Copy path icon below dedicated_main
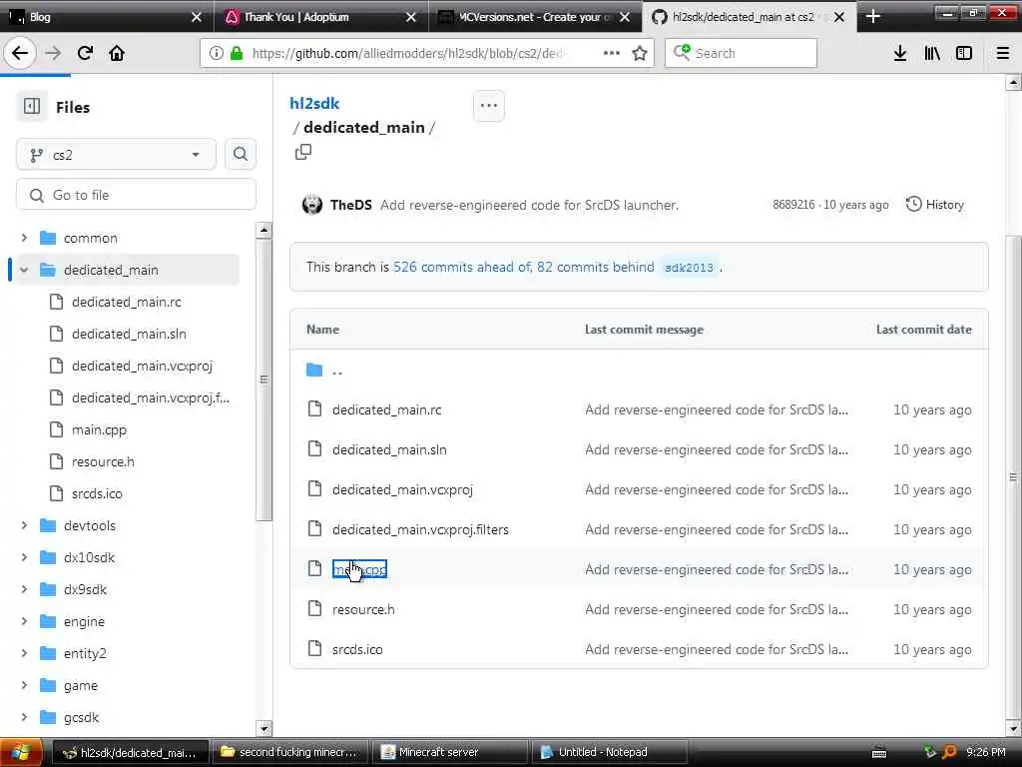1022x767 pixels. [303, 152]
